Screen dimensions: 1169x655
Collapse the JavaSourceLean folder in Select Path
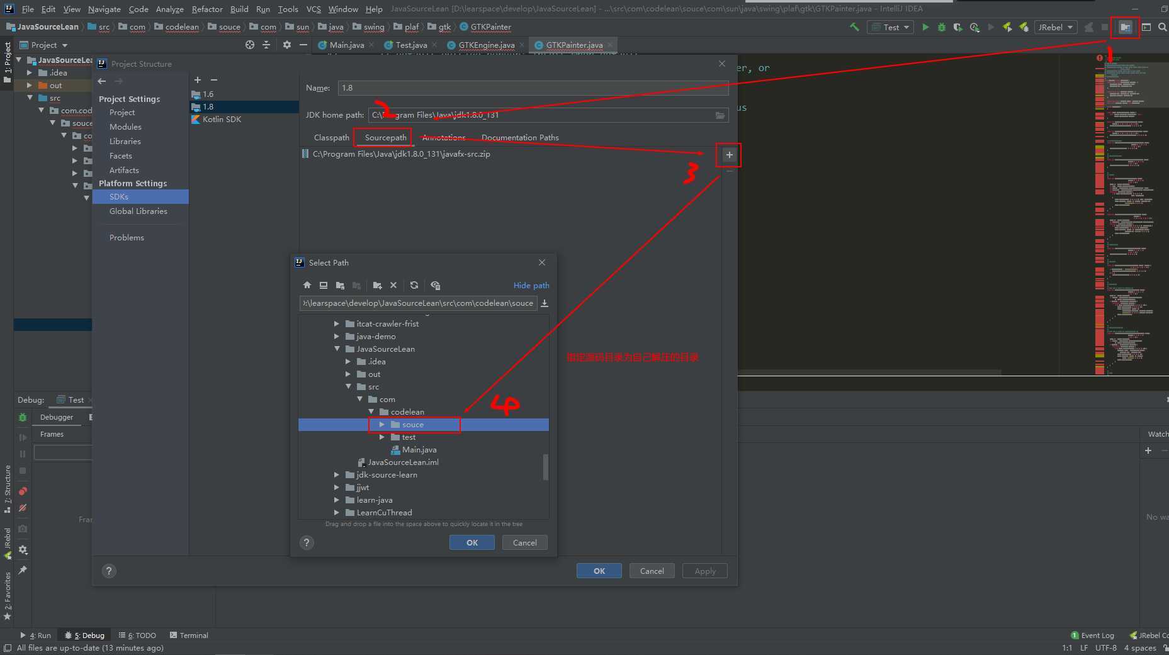[337, 349]
